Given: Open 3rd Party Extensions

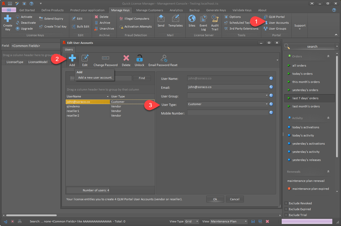Looking at the screenshot, I should (x=241, y=29).
